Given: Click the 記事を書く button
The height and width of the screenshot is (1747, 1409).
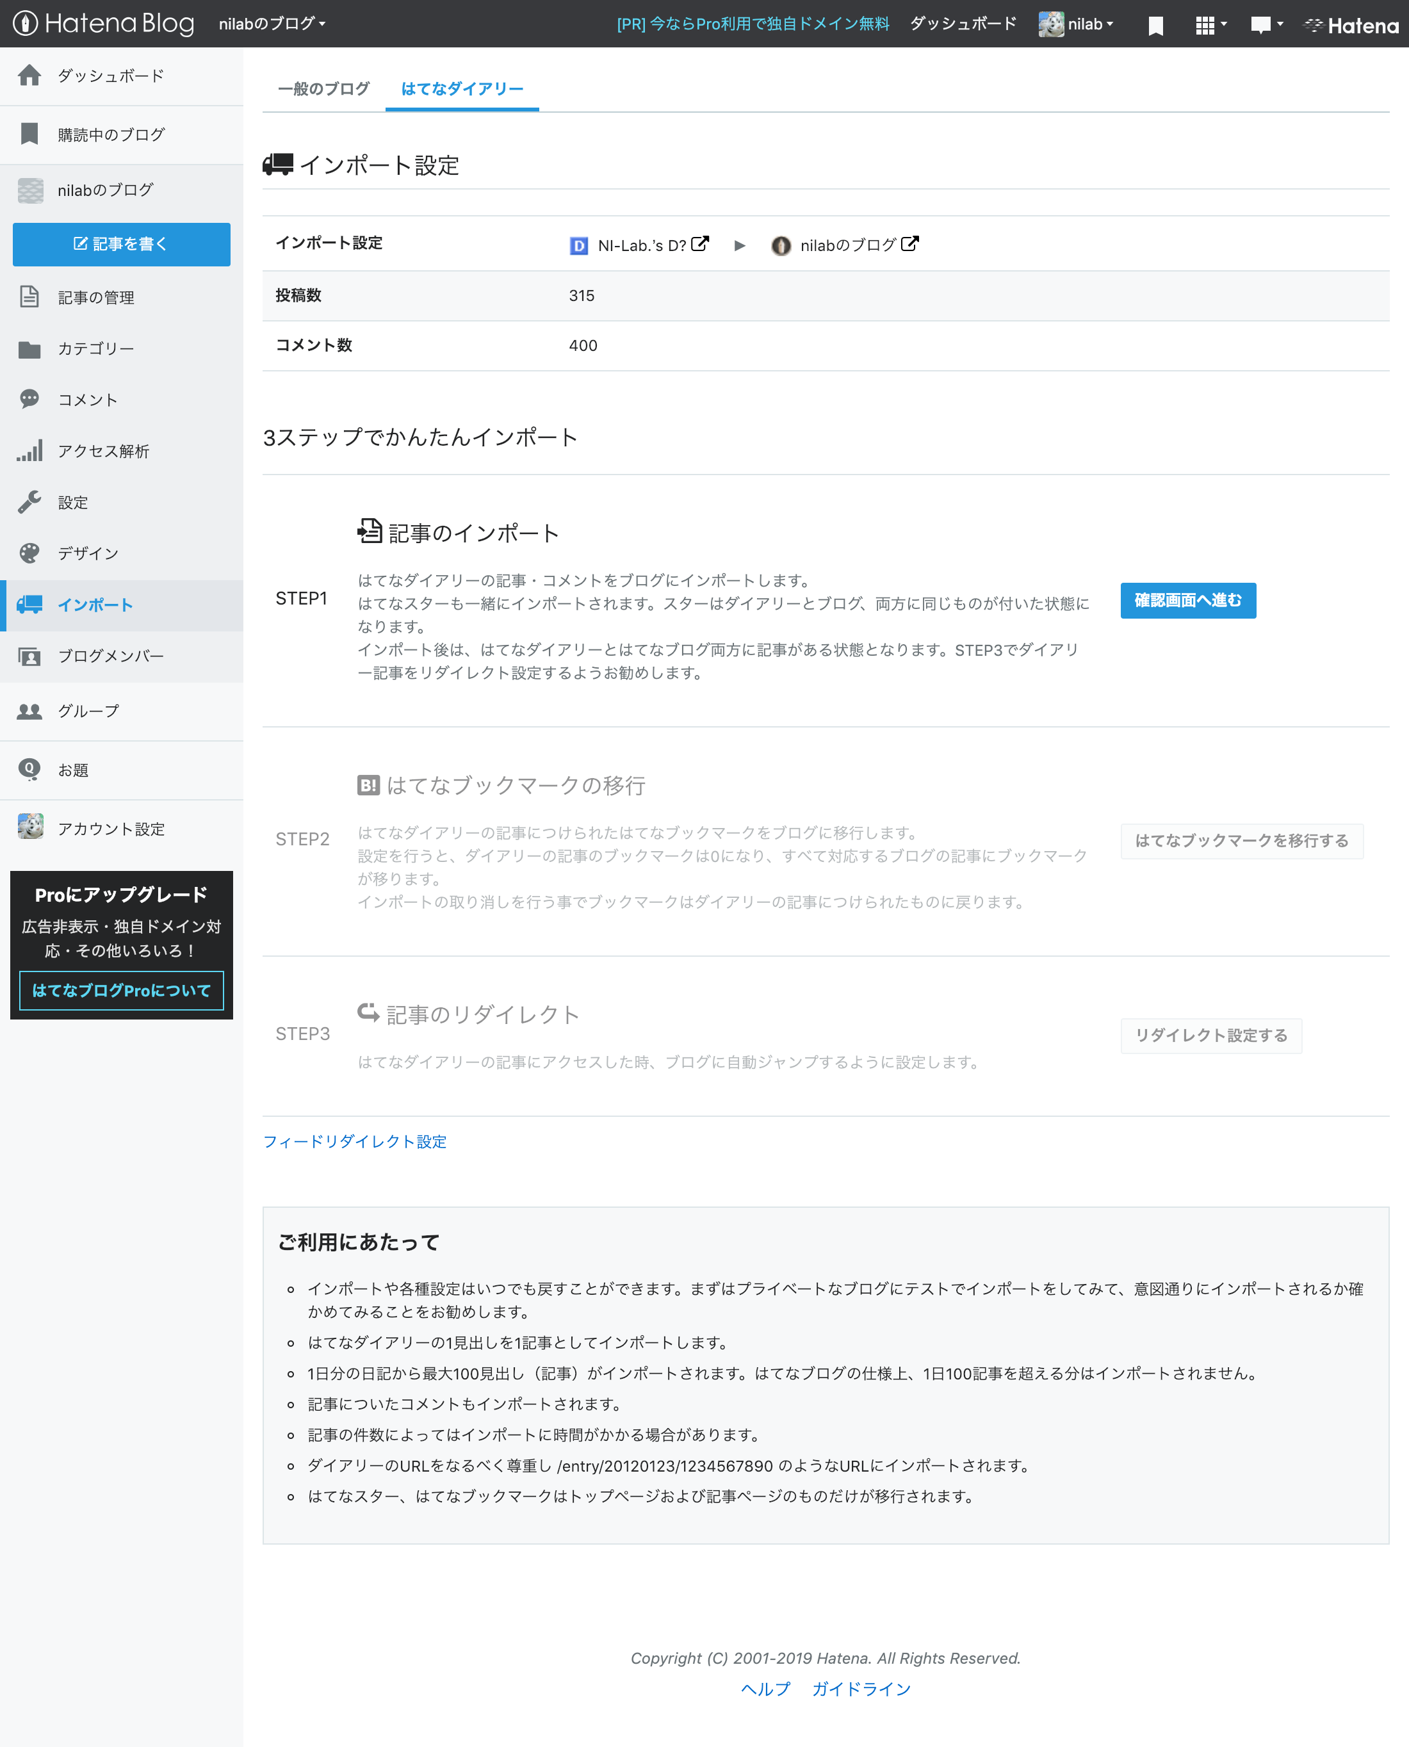Looking at the screenshot, I should click(122, 244).
